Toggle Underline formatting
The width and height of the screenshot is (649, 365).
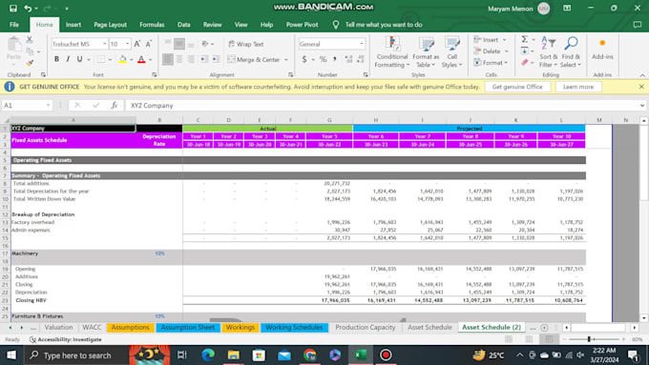click(x=79, y=59)
